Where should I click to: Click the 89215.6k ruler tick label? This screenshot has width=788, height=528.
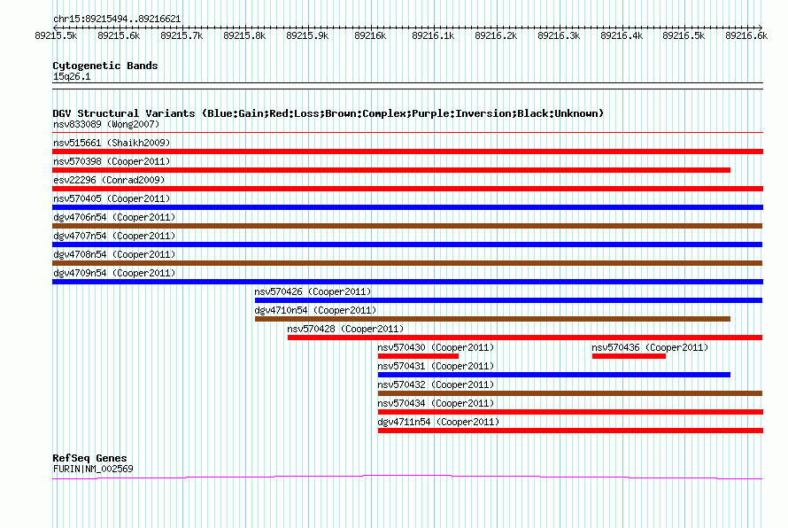[120, 36]
